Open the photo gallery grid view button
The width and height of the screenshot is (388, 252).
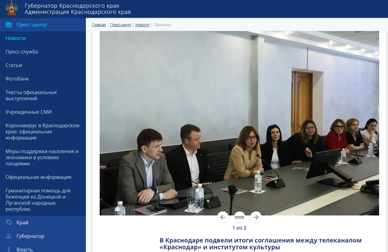pos(239,218)
